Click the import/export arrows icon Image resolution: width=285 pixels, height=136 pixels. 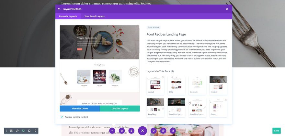click(x=173, y=131)
